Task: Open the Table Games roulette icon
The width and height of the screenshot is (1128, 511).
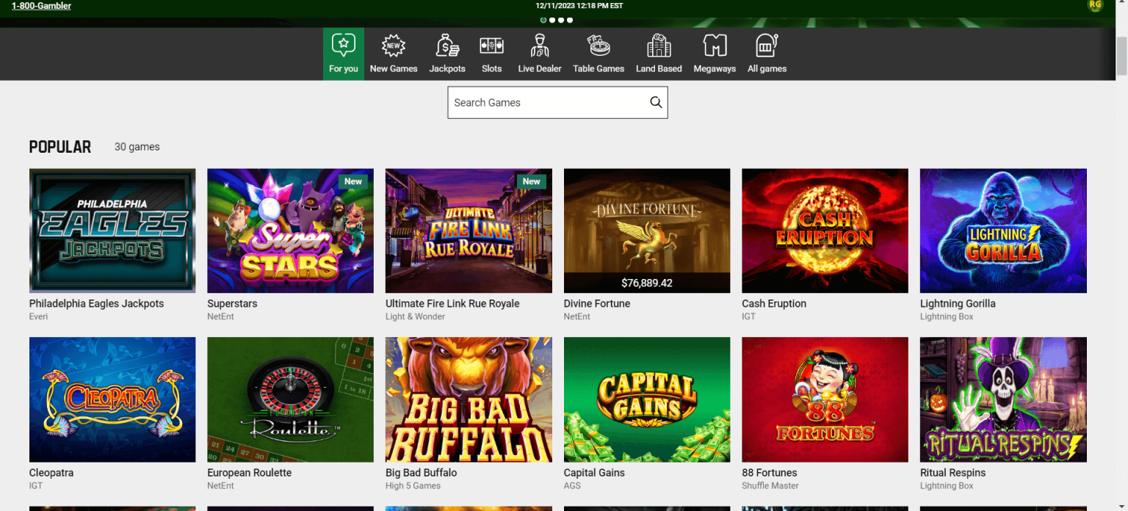Action: [x=599, y=46]
